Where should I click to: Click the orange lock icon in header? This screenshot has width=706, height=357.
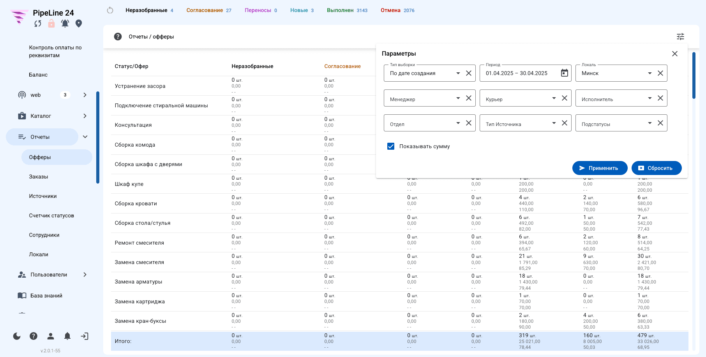(x=51, y=24)
